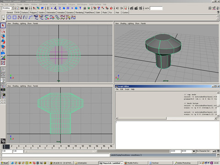Show the Channel Box icon at top right
220x165 pixels.
[x=218, y=8]
